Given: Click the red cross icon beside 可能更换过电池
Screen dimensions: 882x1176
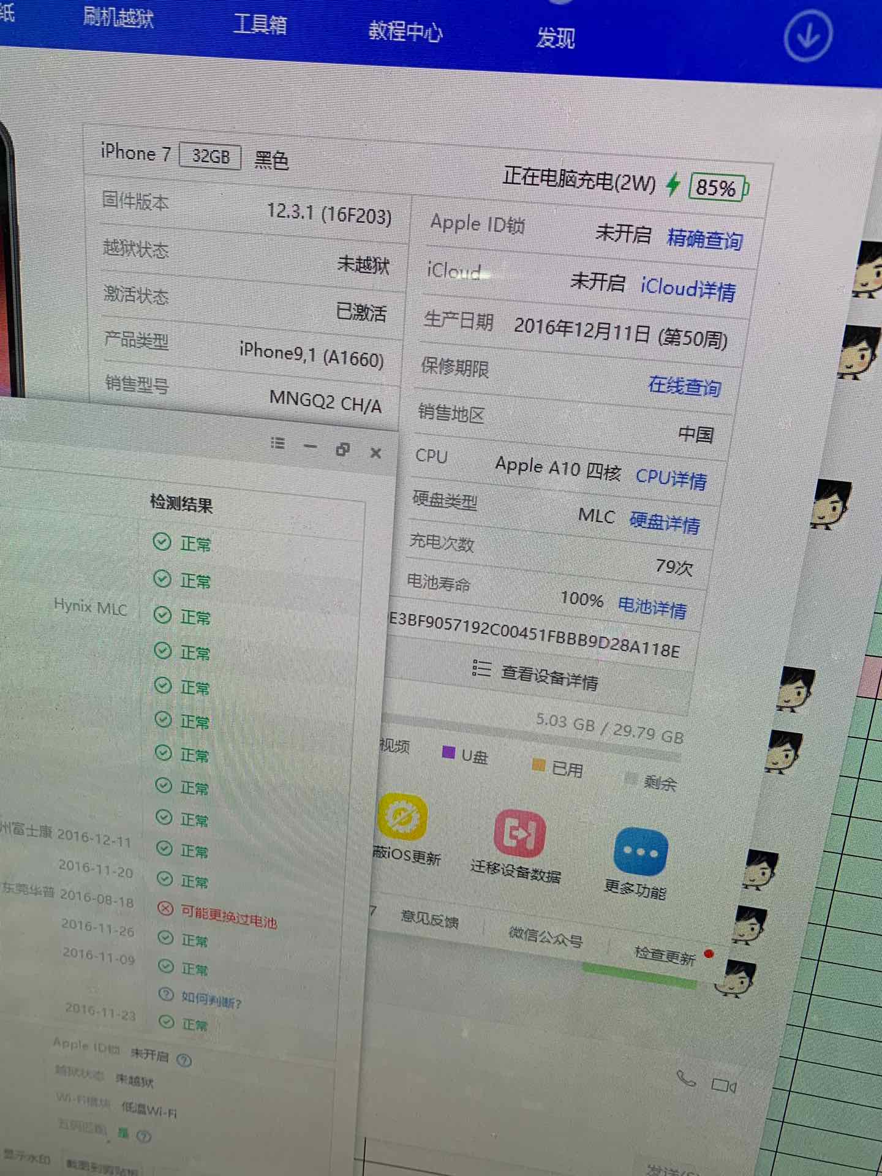Looking at the screenshot, I should click(165, 908).
